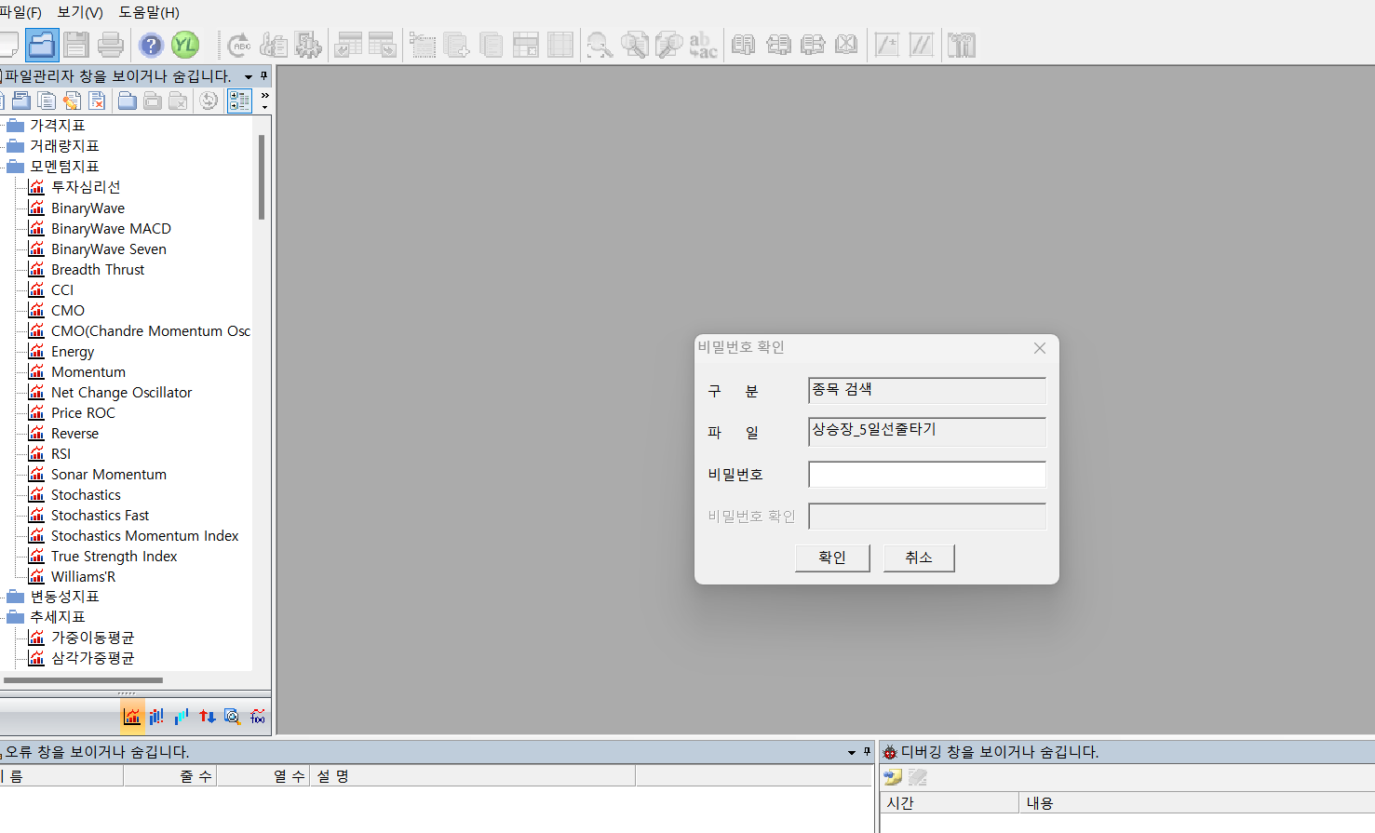Expand the 가격지표 folder
This screenshot has width=1375, height=833.
click(16, 126)
